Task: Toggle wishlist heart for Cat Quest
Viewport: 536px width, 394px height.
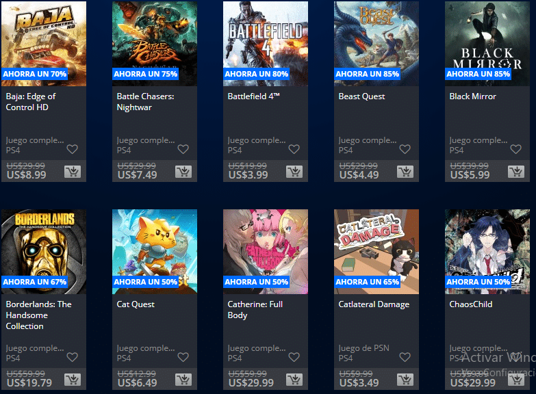Action: coord(183,357)
